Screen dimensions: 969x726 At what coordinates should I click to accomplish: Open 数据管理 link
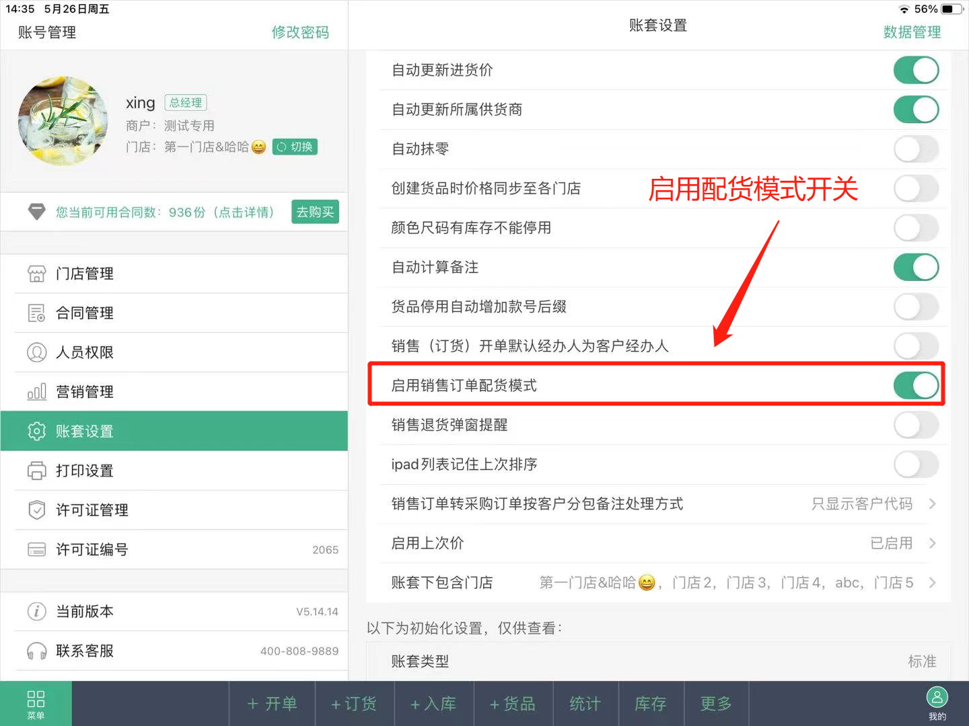pos(912,32)
